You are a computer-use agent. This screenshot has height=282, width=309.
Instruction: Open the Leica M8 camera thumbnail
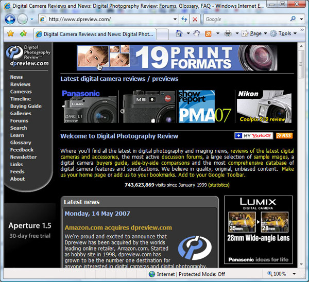[149, 107]
